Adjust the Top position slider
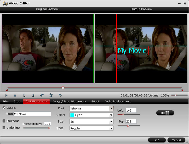 point(129,126)
